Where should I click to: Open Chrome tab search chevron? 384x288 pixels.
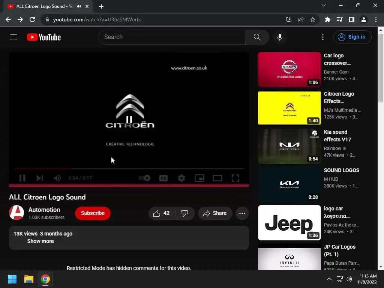(x=324, y=5)
